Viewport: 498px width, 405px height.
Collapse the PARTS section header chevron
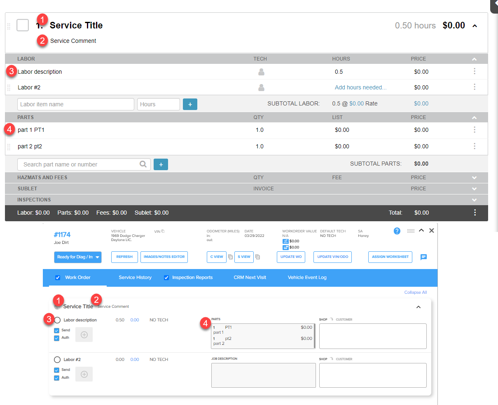pyautogui.click(x=474, y=117)
